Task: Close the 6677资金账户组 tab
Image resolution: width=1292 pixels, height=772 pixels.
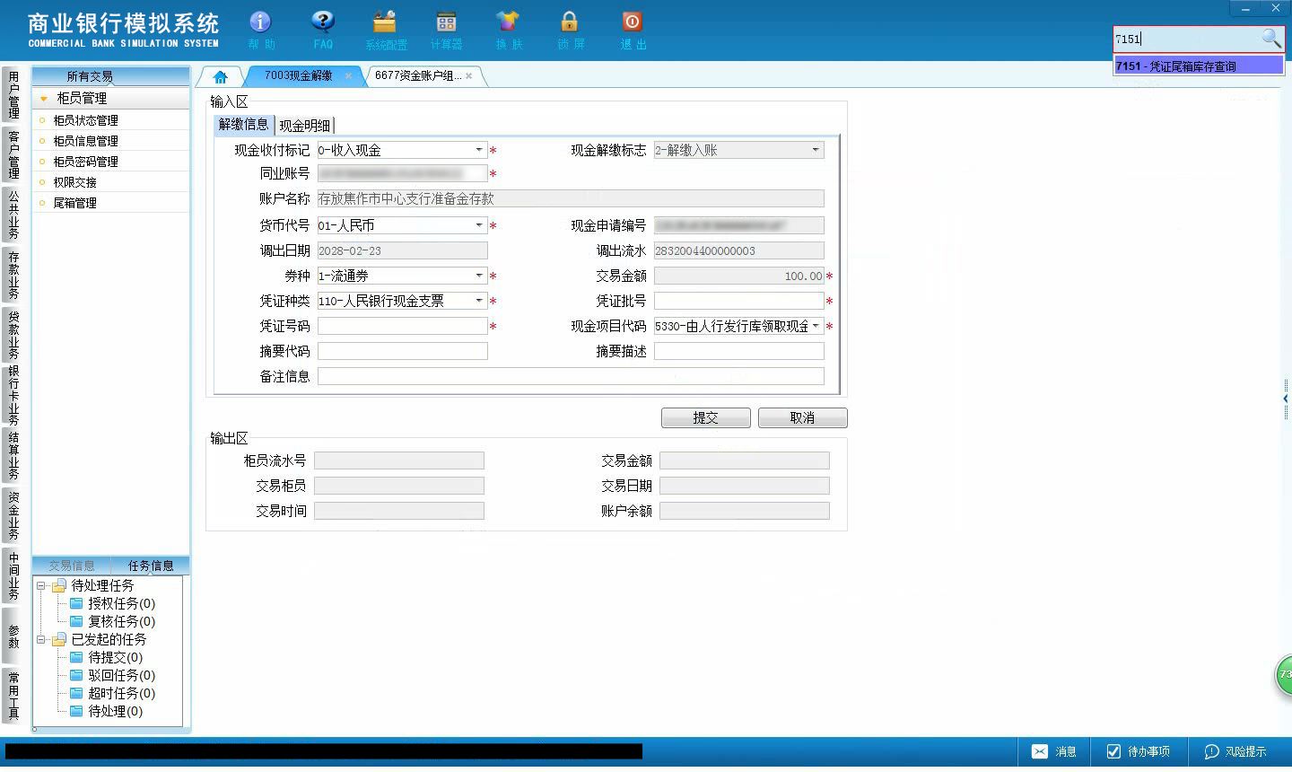Action: [x=468, y=76]
